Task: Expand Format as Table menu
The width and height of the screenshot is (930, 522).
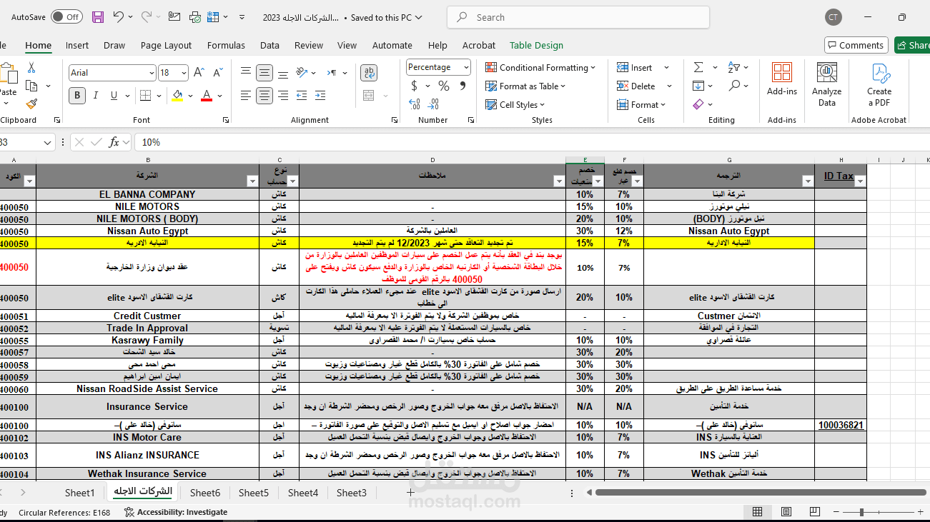Action: tap(525, 86)
